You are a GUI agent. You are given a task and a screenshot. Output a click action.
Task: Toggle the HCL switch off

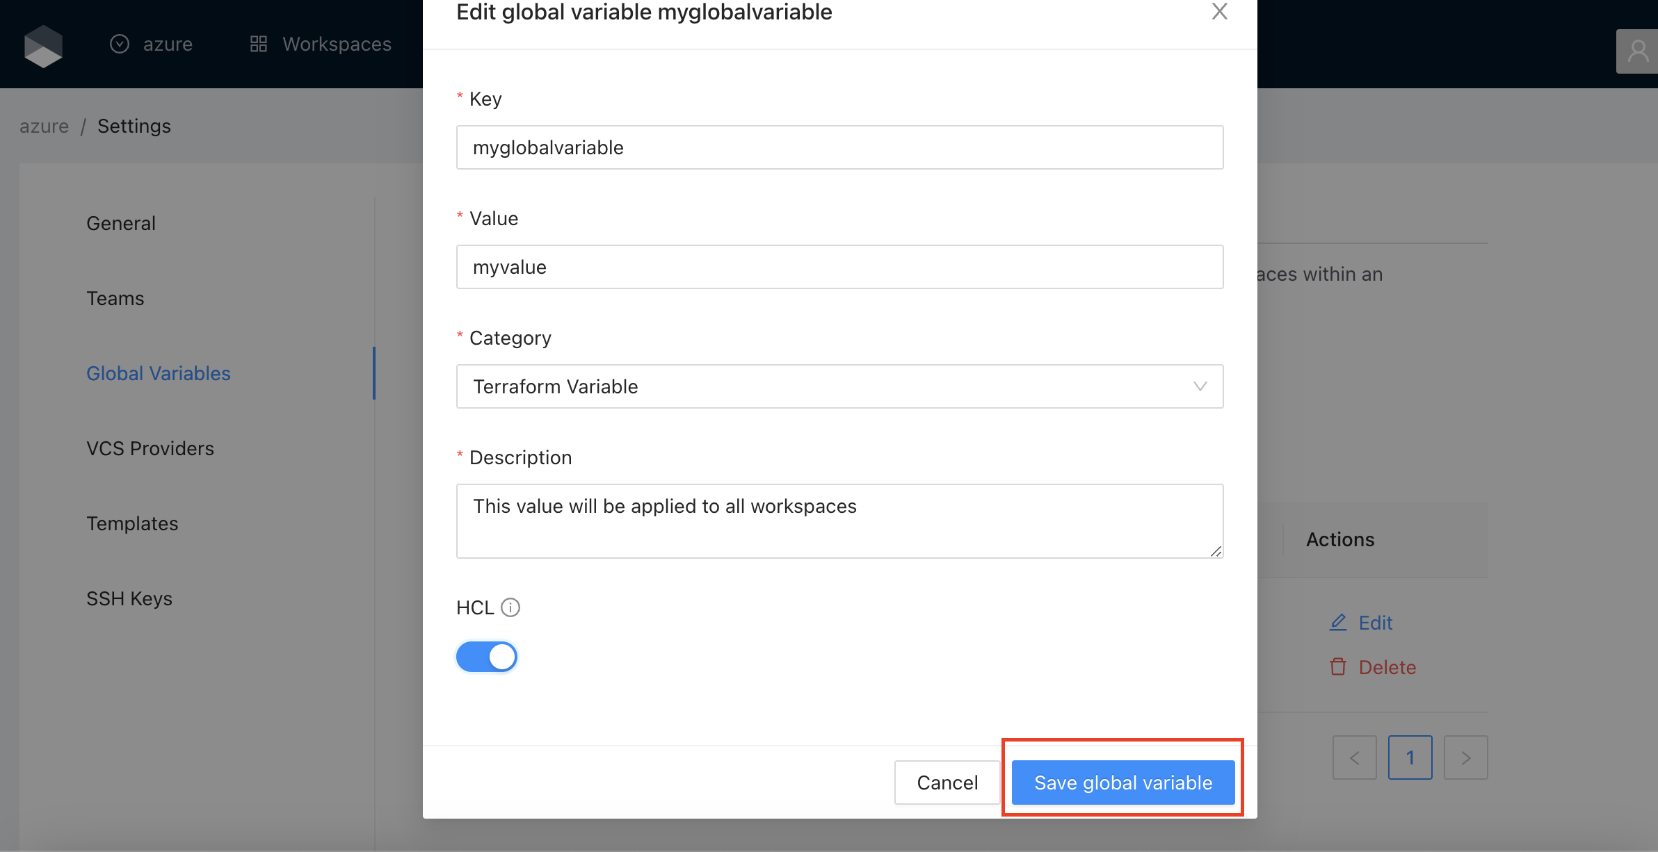click(x=487, y=656)
